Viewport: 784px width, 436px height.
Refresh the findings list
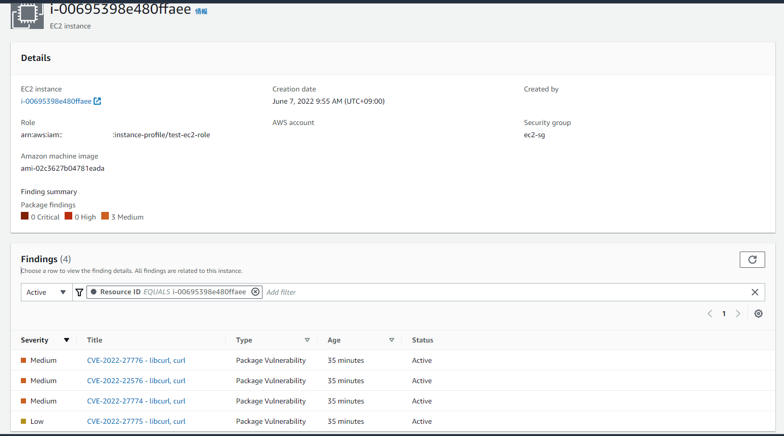[x=752, y=260]
